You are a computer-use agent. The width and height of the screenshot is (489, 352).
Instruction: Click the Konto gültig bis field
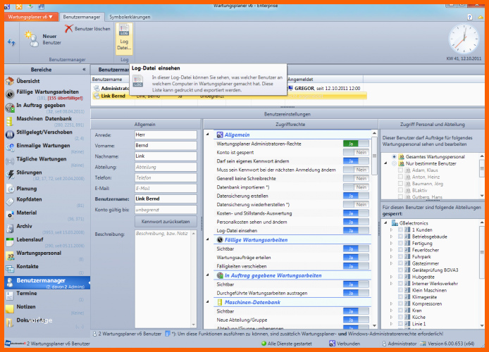pyautogui.click(x=166, y=210)
